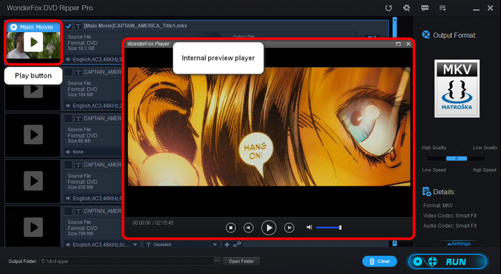Uncheck the Main Movie Title1.mkv checkbox
The width and height of the screenshot is (501, 274).
(x=68, y=26)
